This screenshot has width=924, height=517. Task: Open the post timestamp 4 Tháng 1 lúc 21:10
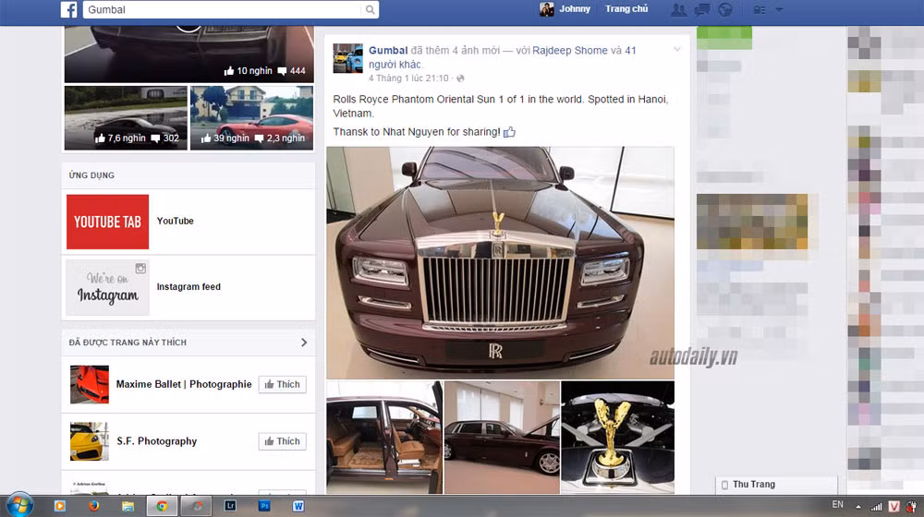[408, 78]
